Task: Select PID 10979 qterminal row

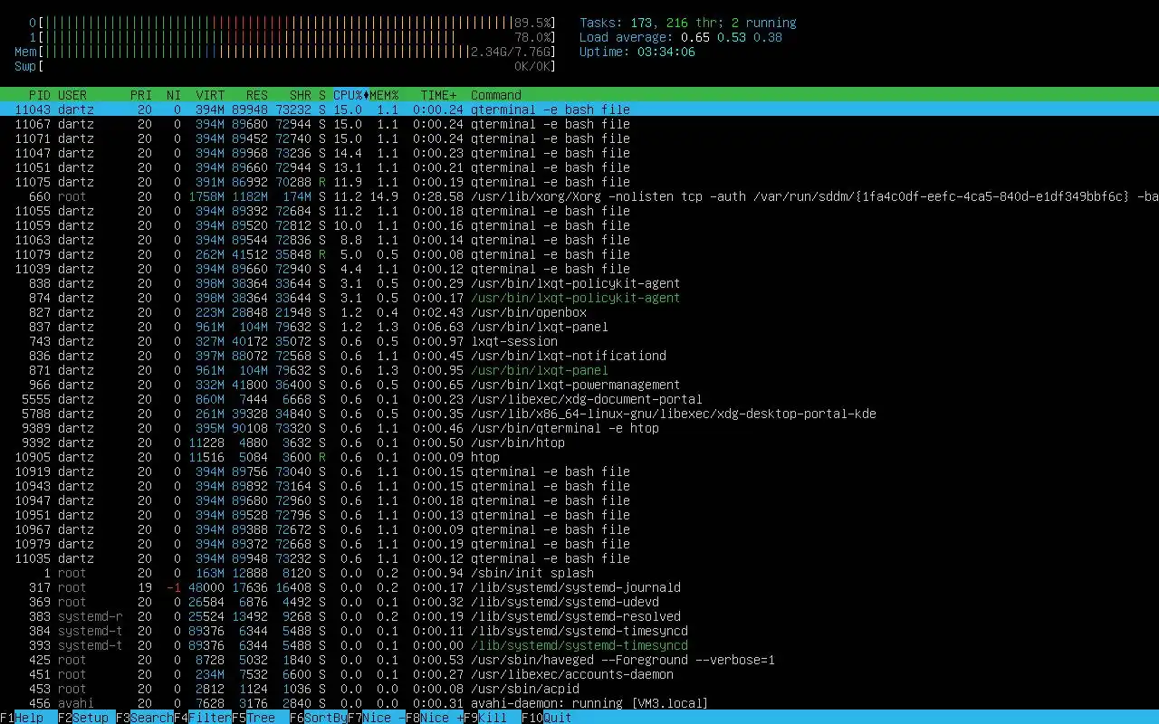Action: pos(579,544)
